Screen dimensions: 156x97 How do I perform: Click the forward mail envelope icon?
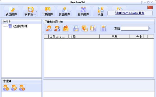(66, 28)
